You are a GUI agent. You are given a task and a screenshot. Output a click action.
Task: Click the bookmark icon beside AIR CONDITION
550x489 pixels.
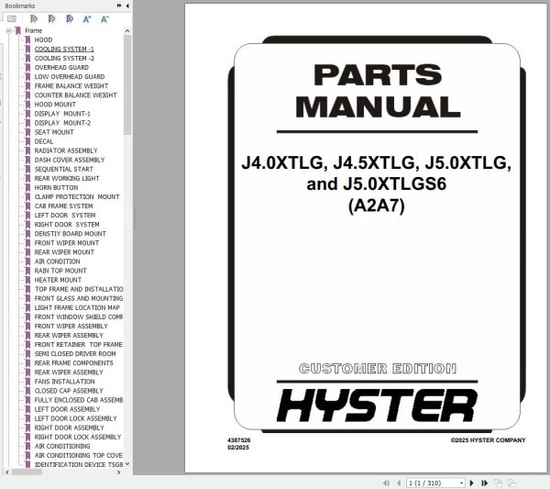pyautogui.click(x=28, y=261)
